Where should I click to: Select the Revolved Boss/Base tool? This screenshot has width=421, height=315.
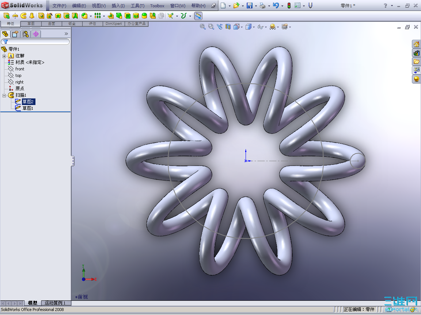15,16
